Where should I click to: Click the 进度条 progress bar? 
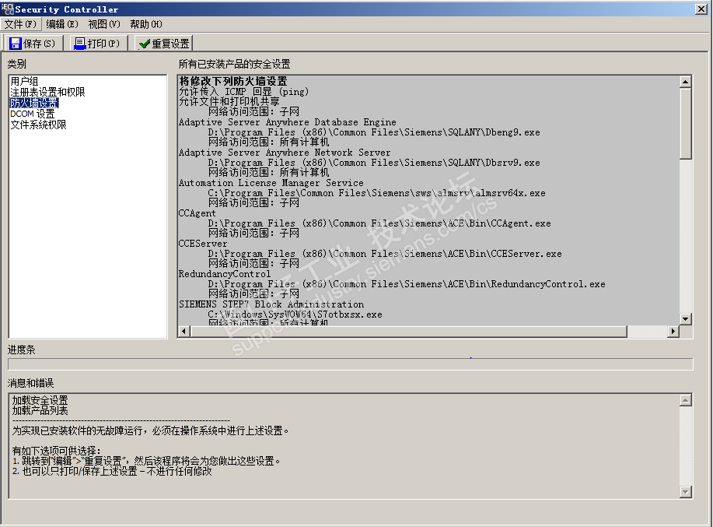click(351, 364)
